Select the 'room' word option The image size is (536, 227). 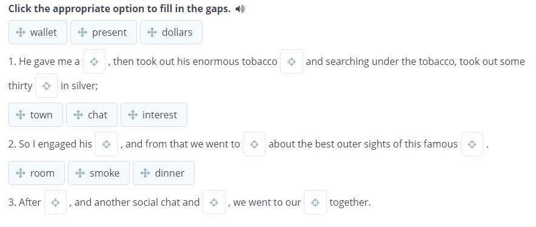[36, 173]
